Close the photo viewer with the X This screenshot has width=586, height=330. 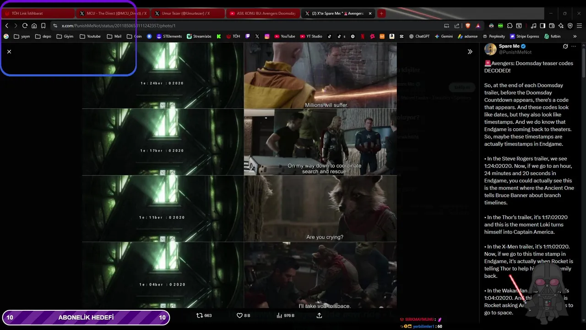pyautogui.click(x=9, y=52)
